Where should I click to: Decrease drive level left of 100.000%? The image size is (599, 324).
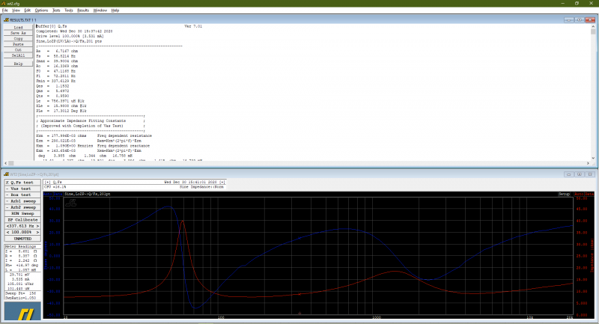pyautogui.click(x=7, y=232)
